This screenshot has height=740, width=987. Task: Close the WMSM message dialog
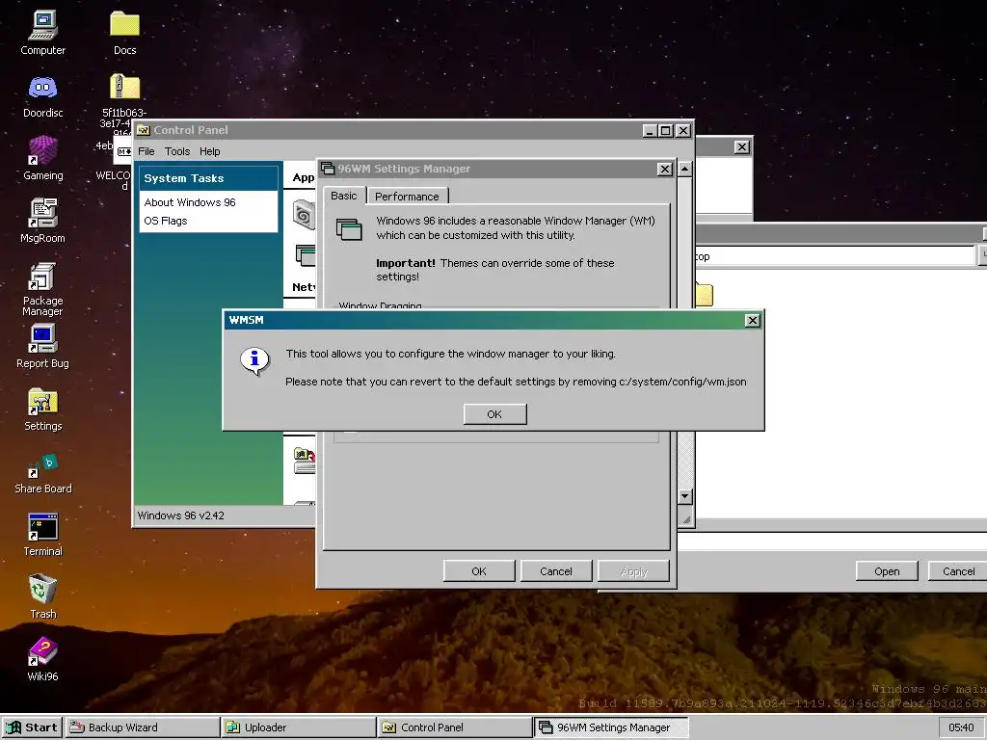coord(752,320)
